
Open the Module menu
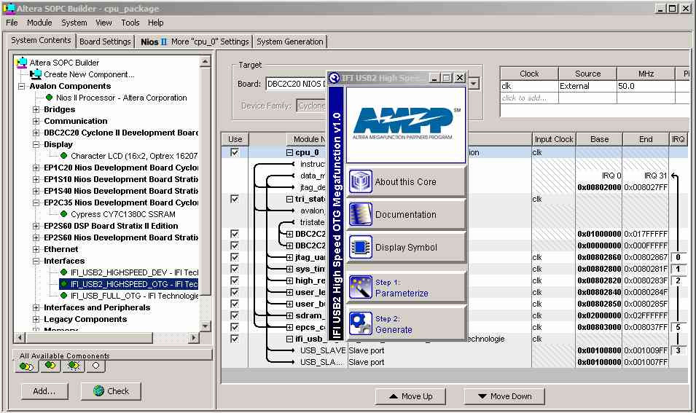pos(39,23)
